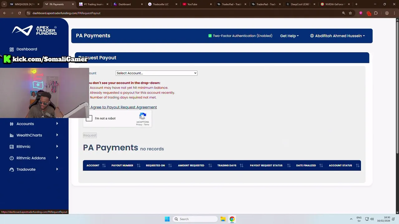Go back in browser history
399x224 pixels.
click(x=4, y=13)
